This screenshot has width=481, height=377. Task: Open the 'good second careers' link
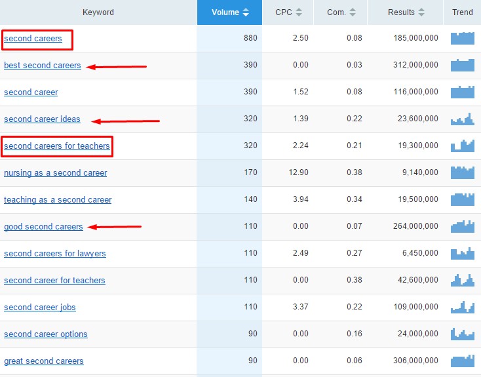coord(43,227)
